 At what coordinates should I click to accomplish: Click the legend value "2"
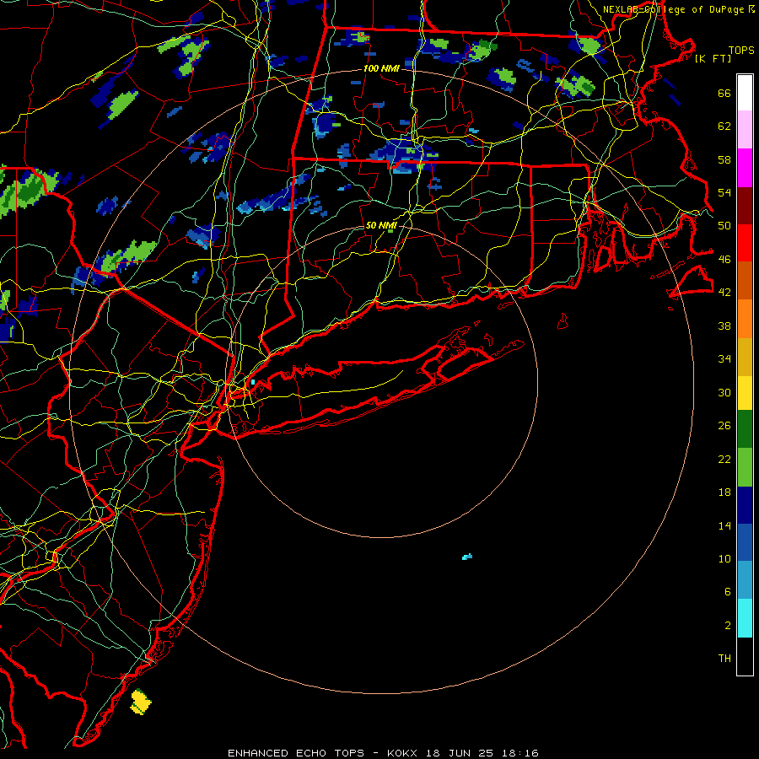tap(728, 626)
